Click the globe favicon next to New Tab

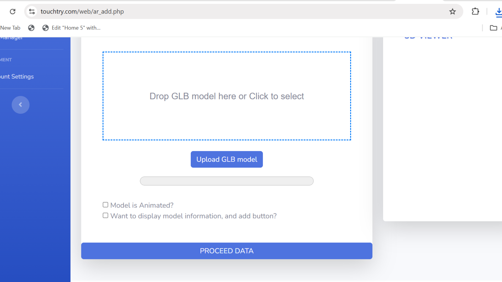tap(31, 28)
